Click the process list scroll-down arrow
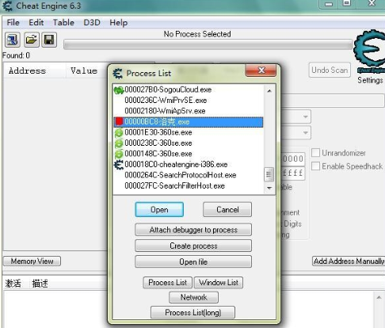Screen dimensions: 385x328 [x=269, y=188]
